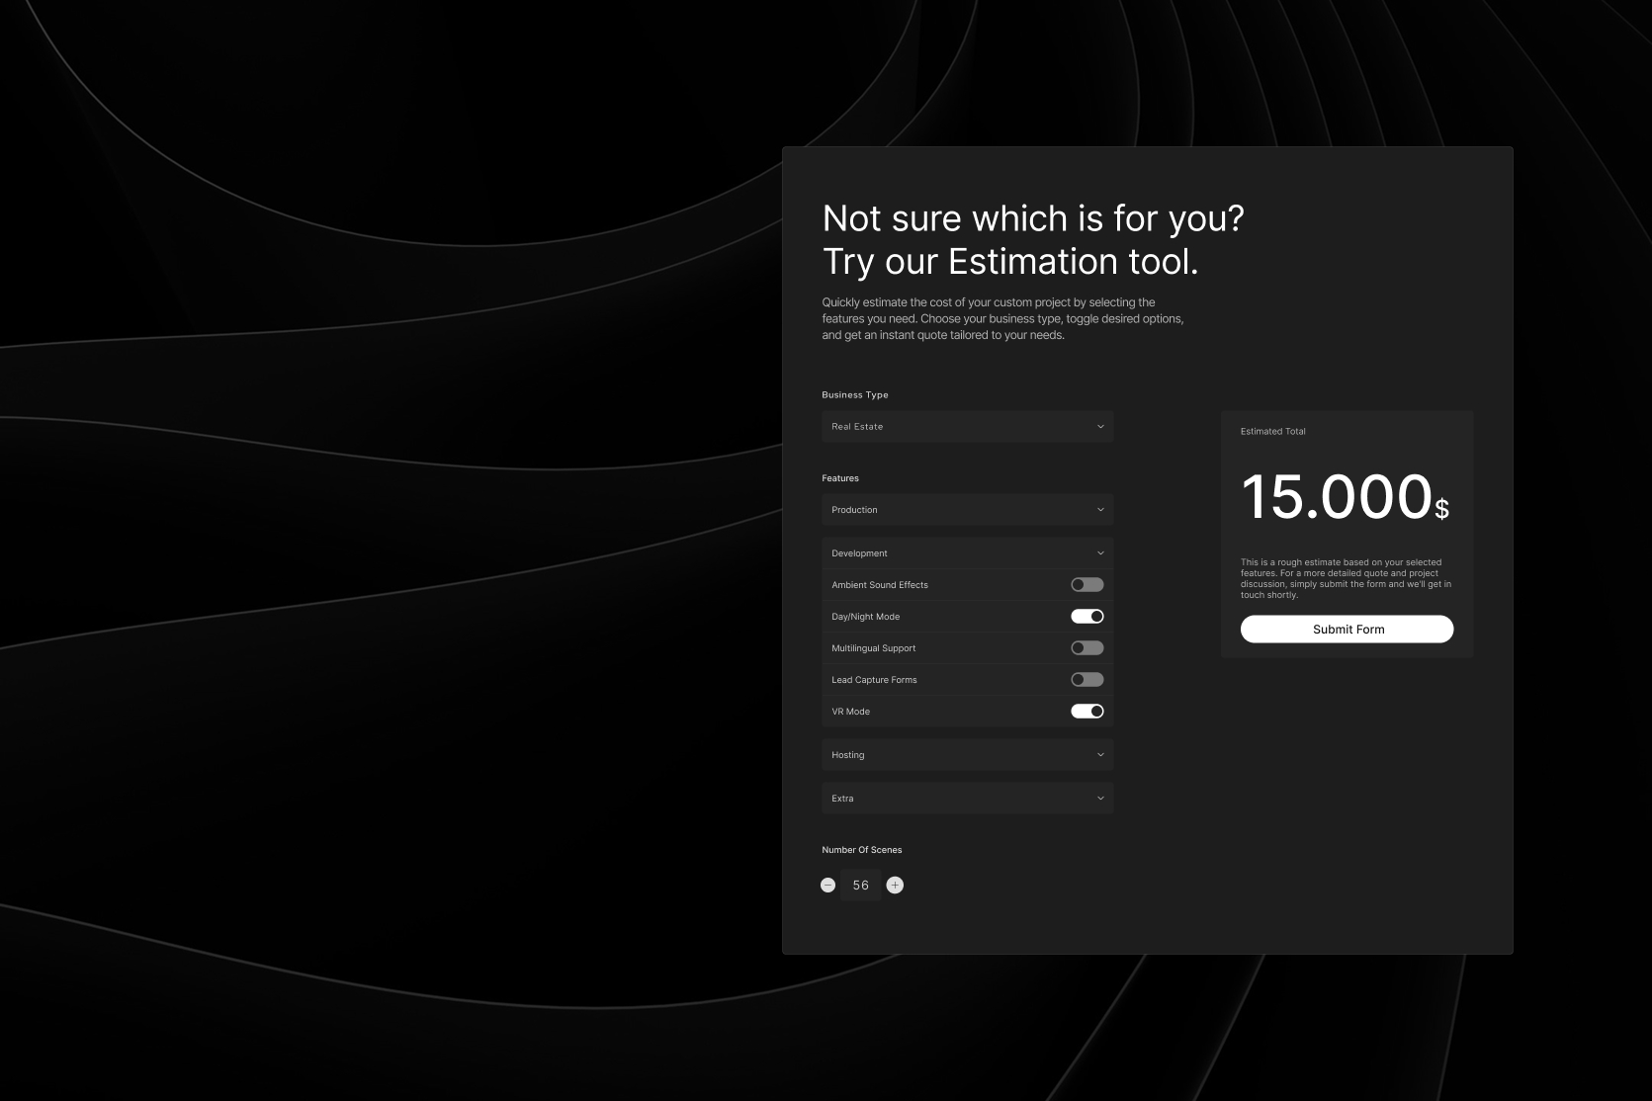Expand the Hosting section label
1652x1101 pixels.
[847, 755]
